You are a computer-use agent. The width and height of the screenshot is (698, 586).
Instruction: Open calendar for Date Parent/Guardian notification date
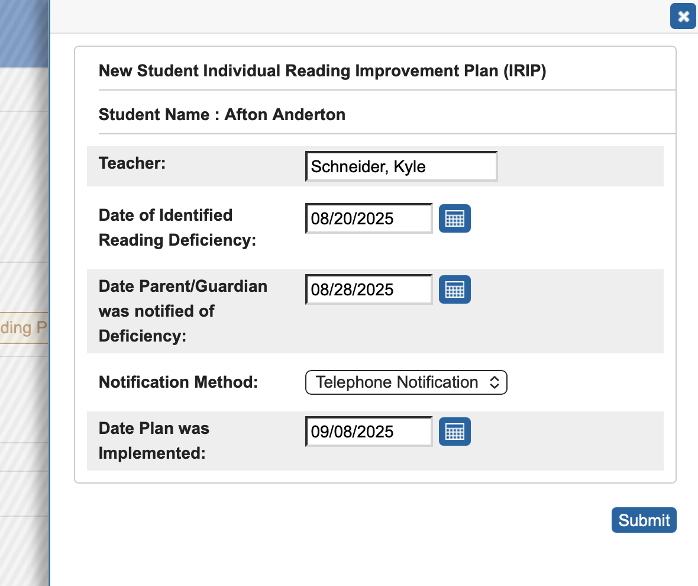point(454,289)
